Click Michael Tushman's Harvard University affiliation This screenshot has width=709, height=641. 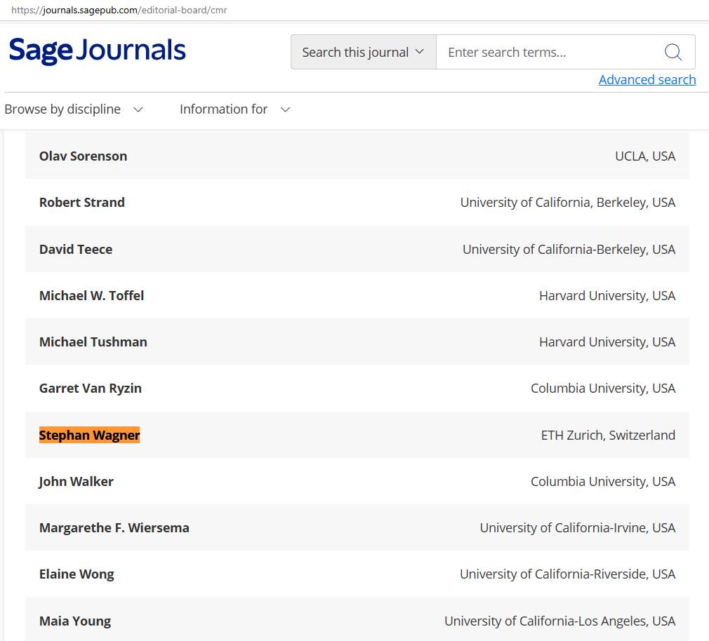(607, 342)
